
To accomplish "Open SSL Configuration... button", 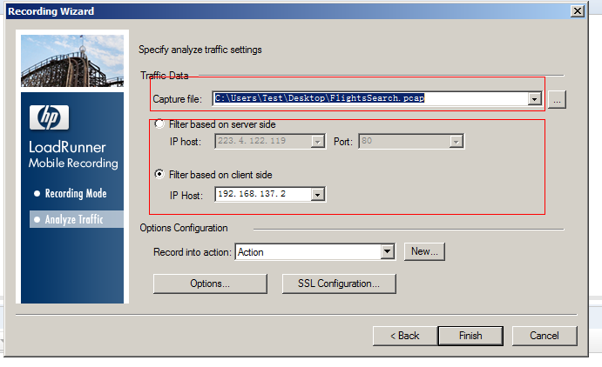I will pyautogui.click(x=339, y=284).
